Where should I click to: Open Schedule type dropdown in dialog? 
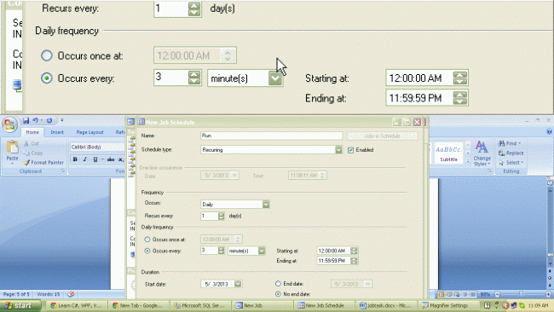[x=338, y=150]
